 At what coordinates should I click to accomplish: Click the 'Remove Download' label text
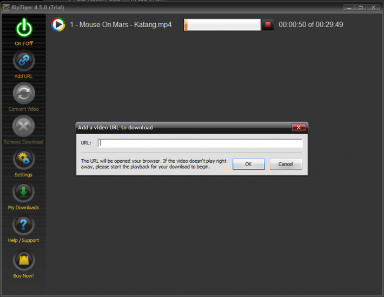coord(23,142)
